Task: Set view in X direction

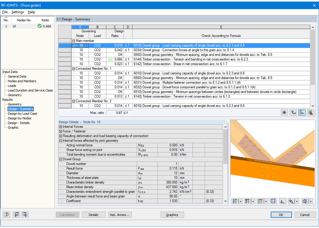Action: click(235, 201)
